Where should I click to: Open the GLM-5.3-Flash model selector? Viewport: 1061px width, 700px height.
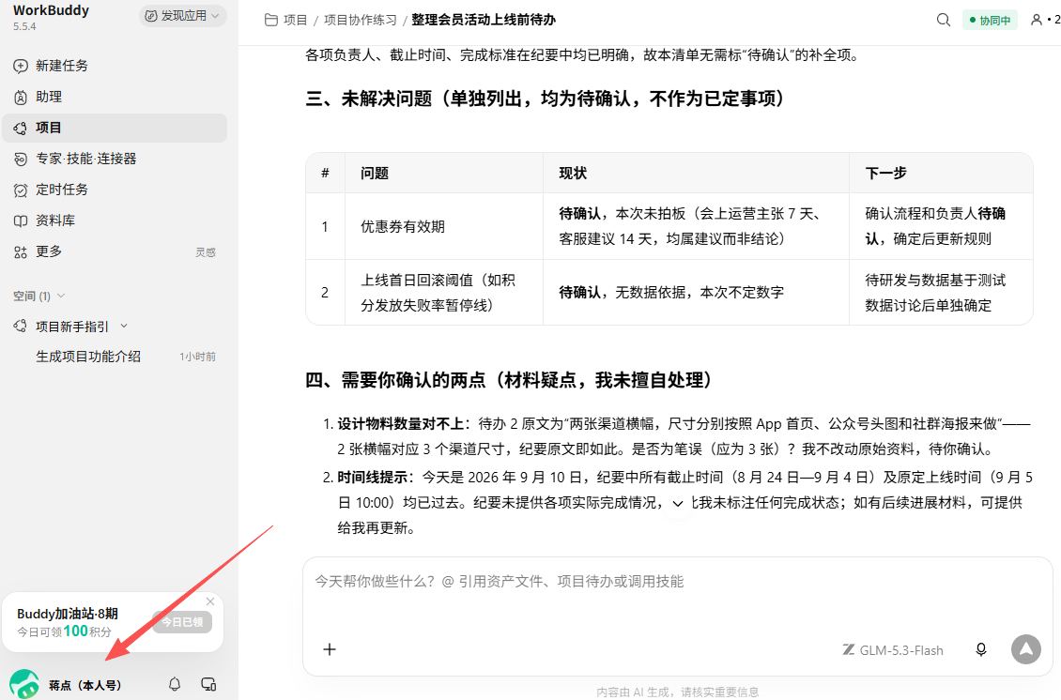(893, 650)
